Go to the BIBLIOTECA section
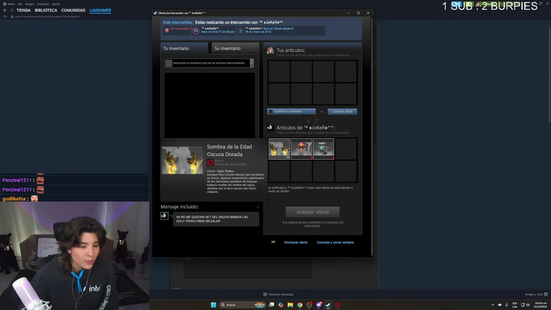The image size is (551, 310). 46,10
